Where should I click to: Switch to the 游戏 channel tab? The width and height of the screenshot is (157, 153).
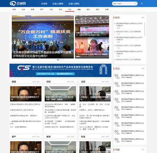pyautogui.click(x=97, y=9)
